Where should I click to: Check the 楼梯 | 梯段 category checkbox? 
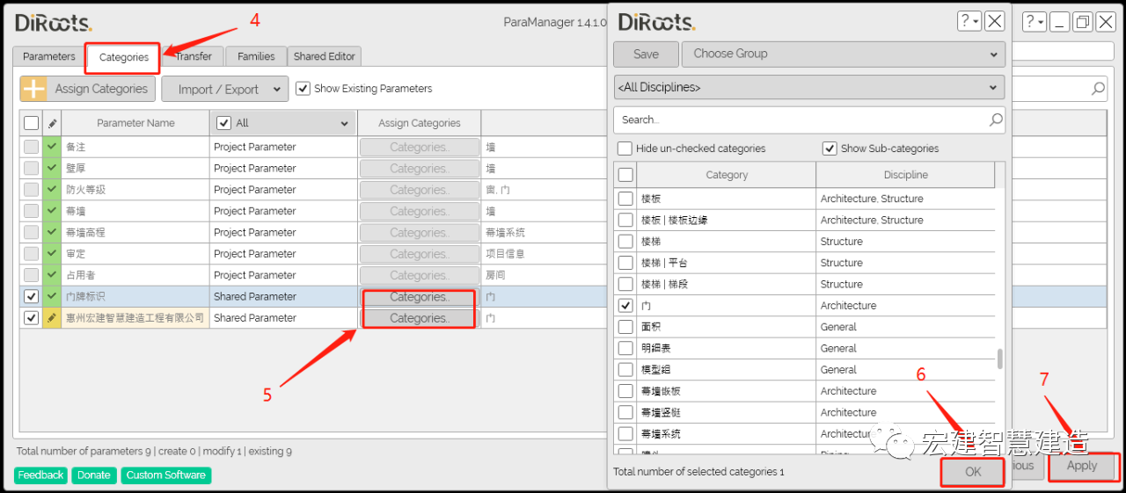[x=625, y=284]
